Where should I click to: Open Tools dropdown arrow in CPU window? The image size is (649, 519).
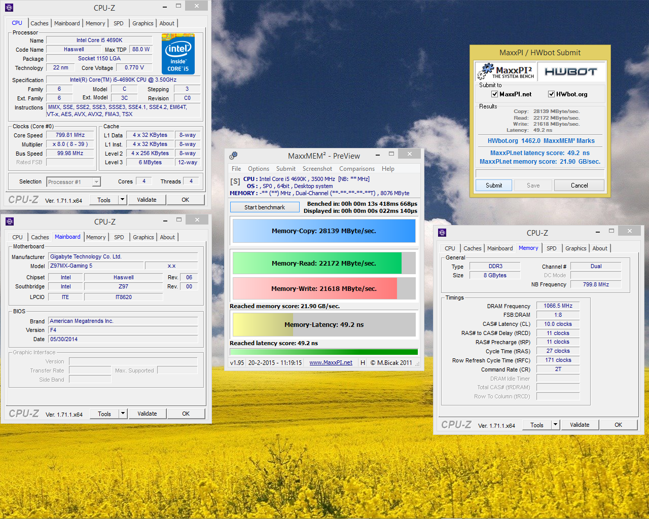[x=122, y=200]
